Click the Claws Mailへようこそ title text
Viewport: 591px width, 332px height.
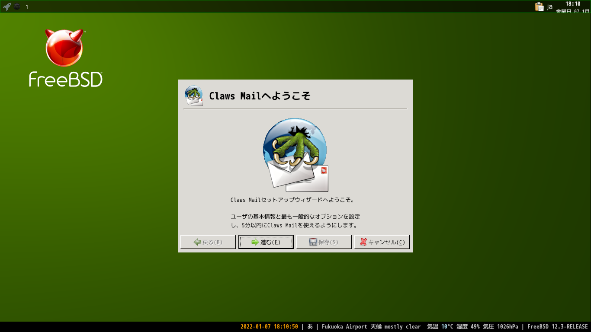(x=260, y=96)
